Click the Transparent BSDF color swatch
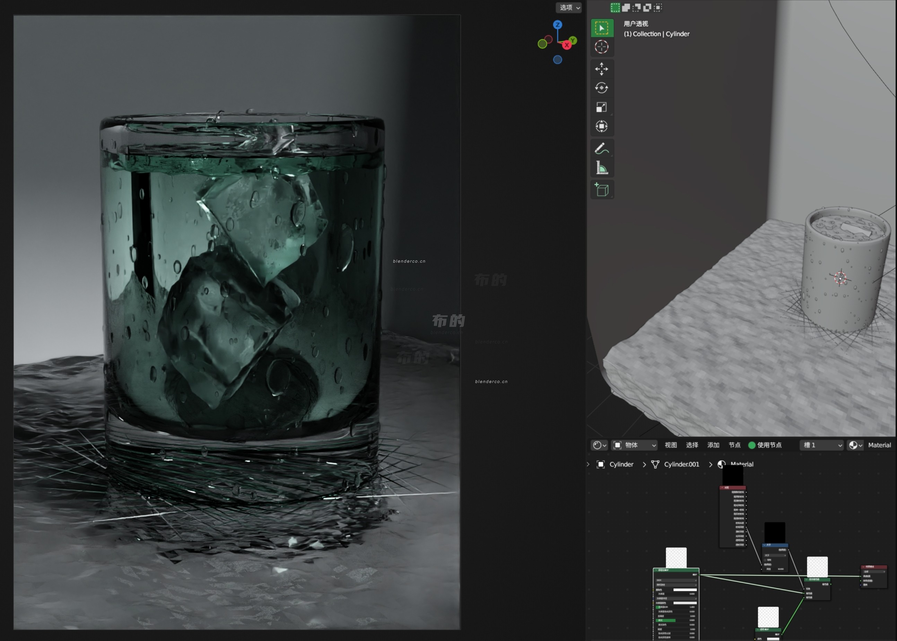This screenshot has width=897, height=641. (x=773, y=639)
